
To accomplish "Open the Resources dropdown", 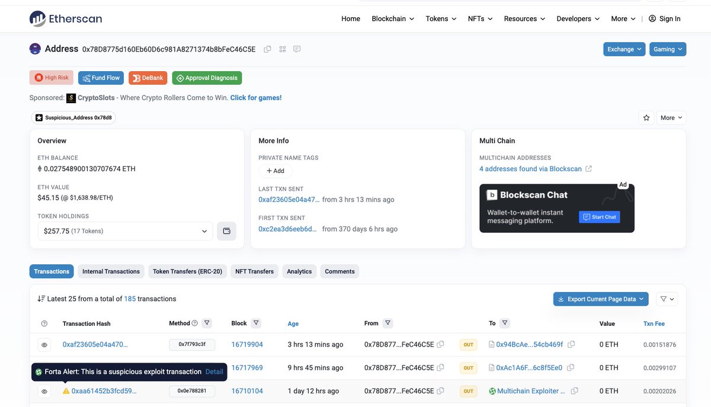I will pyautogui.click(x=524, y=18).
